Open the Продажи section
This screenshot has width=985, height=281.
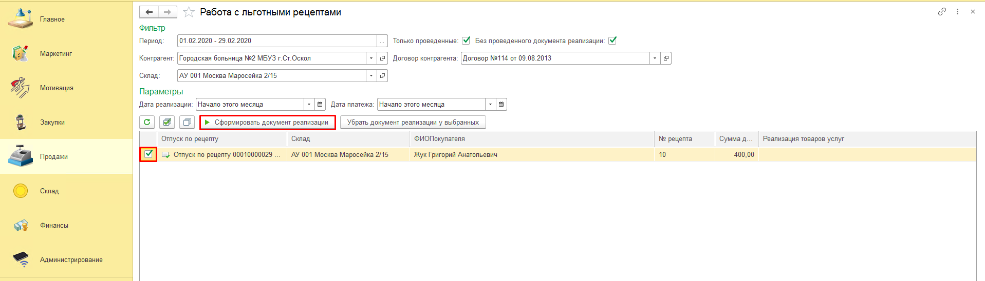tap(53, 156)
